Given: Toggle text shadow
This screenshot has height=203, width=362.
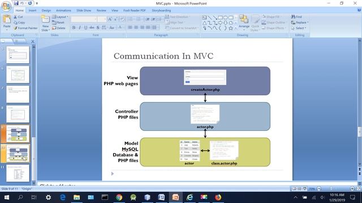Looking at the screenshot, I should tap(98, 28).
